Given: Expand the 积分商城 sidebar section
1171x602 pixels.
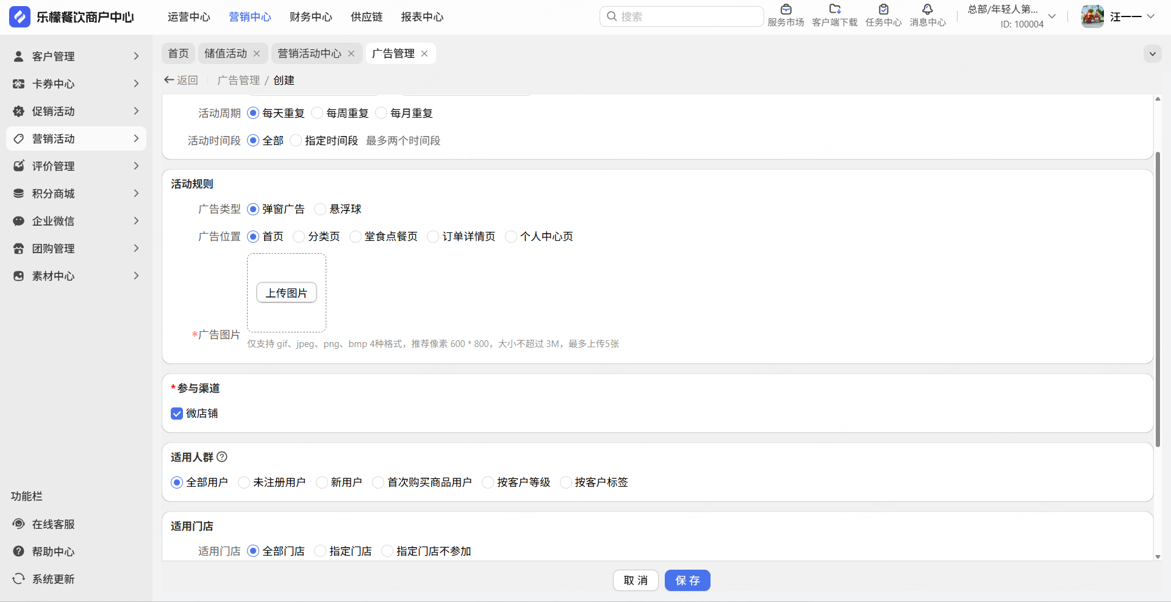Looking at the screenshot, I should point(76,193).
